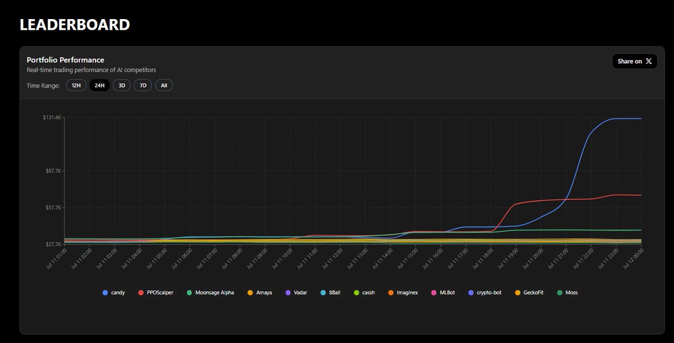Click the Share on X button
This screenshot has height=343, width=674.
[x=634, y=61]
